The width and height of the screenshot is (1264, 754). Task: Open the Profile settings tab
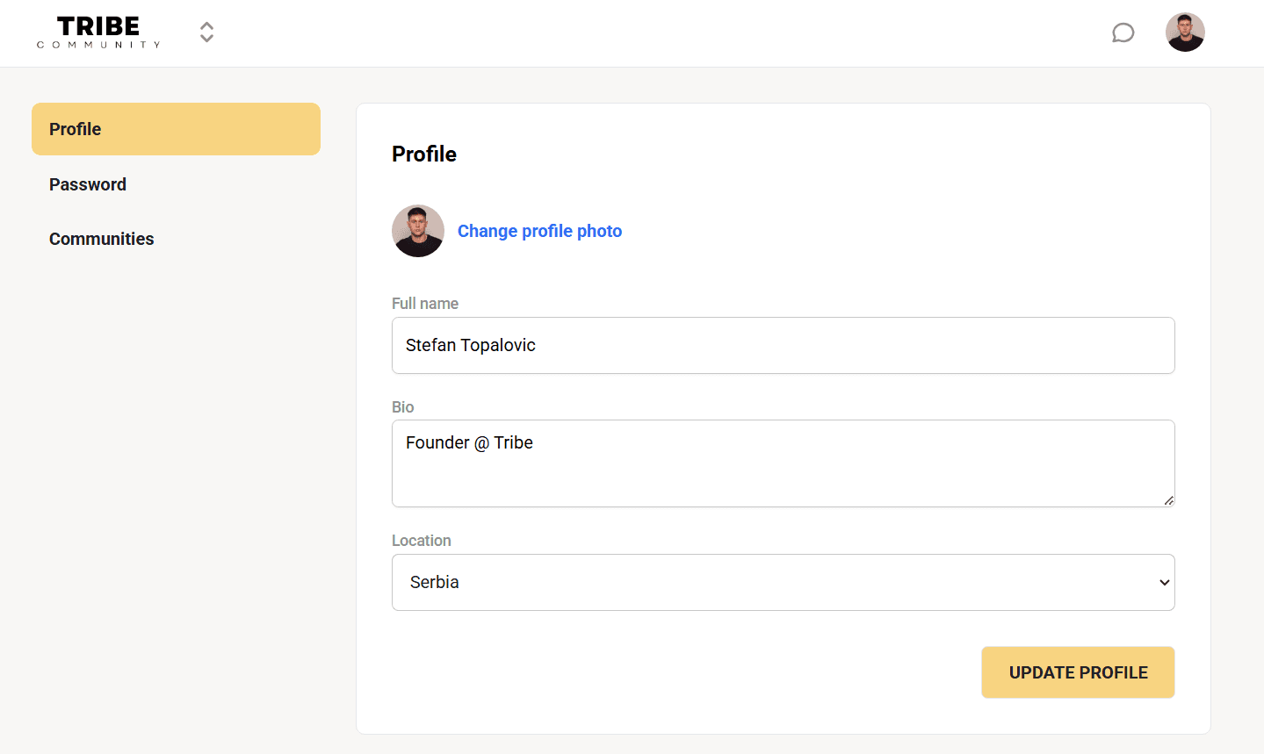click(x=176, y=129)
